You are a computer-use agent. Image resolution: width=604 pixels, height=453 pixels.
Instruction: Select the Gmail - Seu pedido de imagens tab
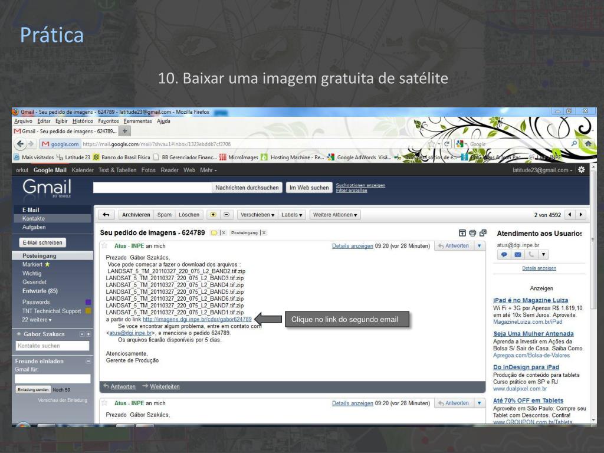pos(66,132)
